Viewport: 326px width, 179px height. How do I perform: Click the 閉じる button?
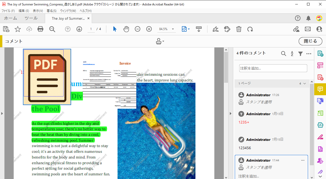click(310, 41)
